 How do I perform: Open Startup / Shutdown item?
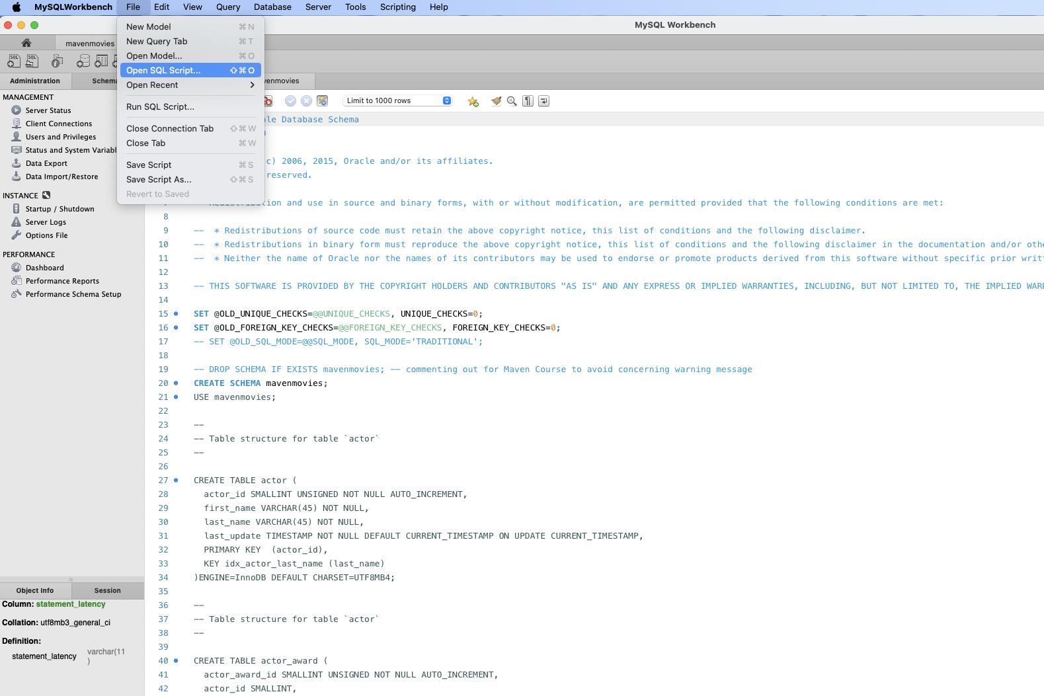coord(60,209)
